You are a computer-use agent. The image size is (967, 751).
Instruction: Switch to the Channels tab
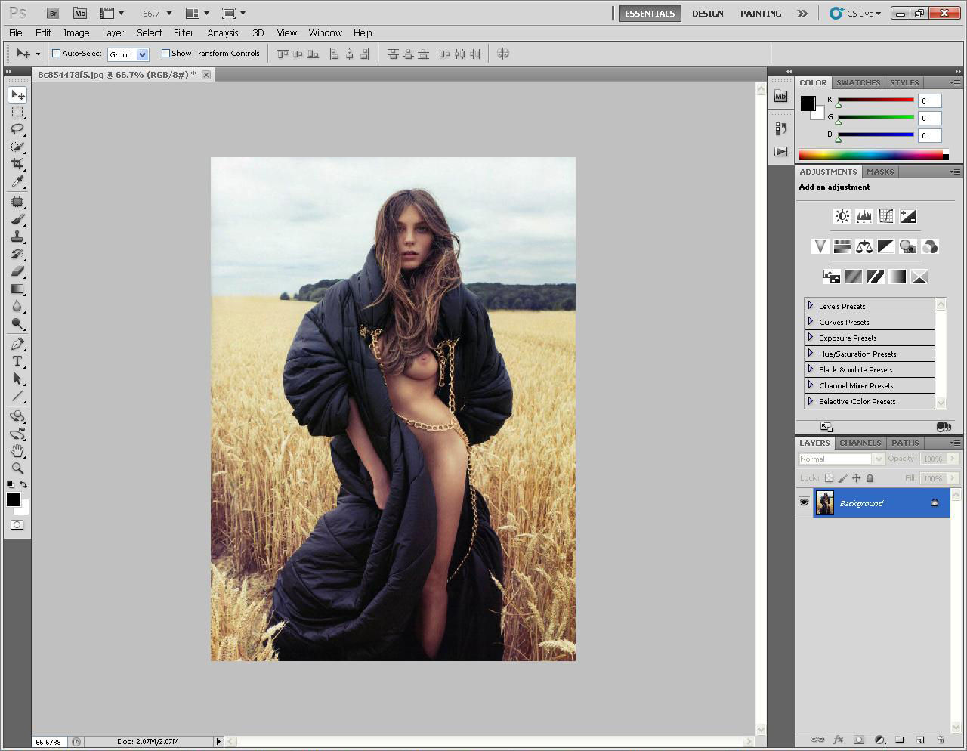coord(860,443)
